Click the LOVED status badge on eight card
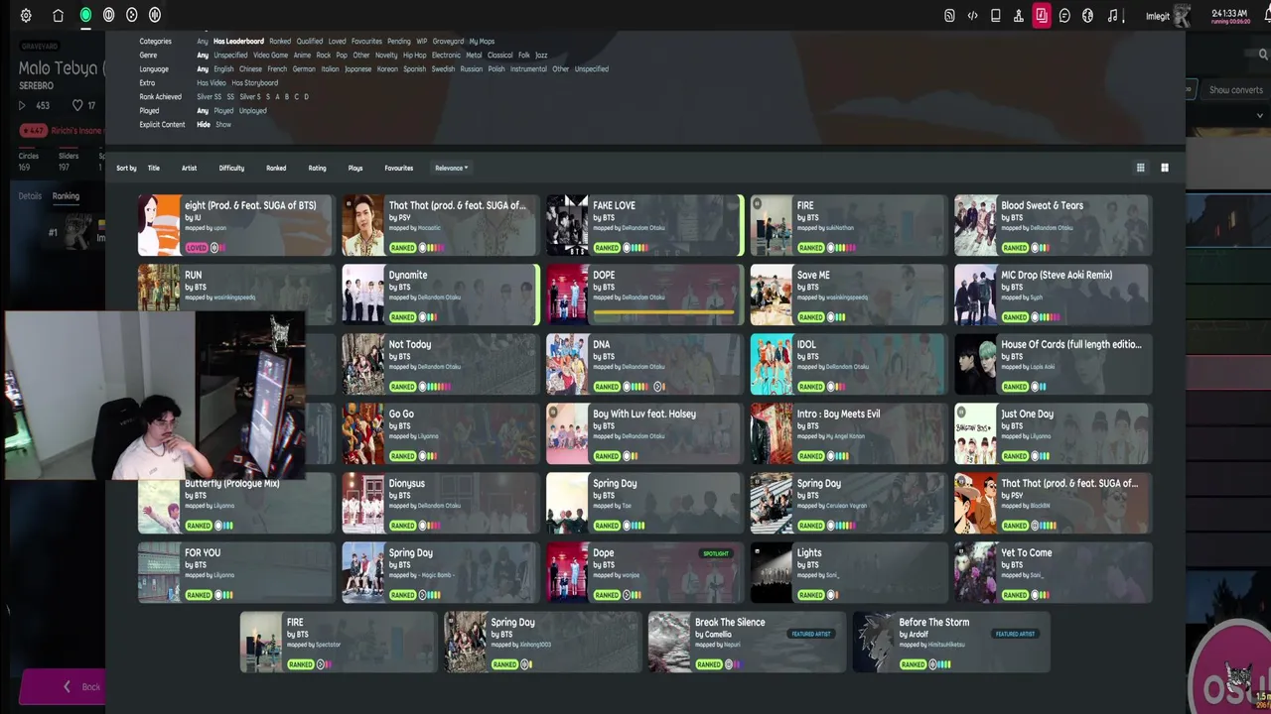The width and height of the screenshot is (1271, 714). (197, 248)
